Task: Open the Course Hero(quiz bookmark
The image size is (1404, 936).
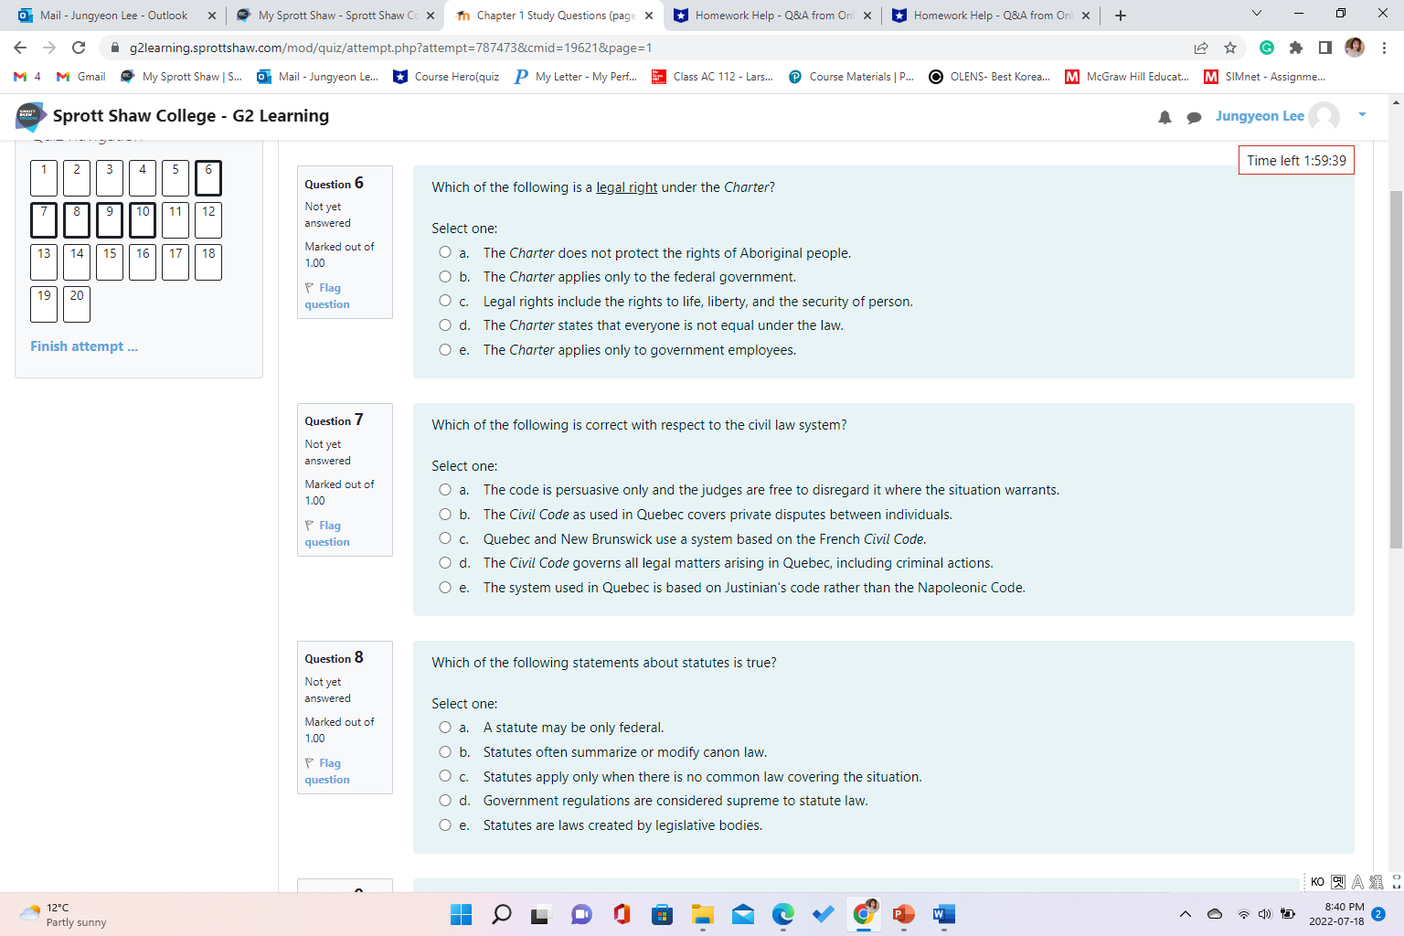Action: click(446, 77)
